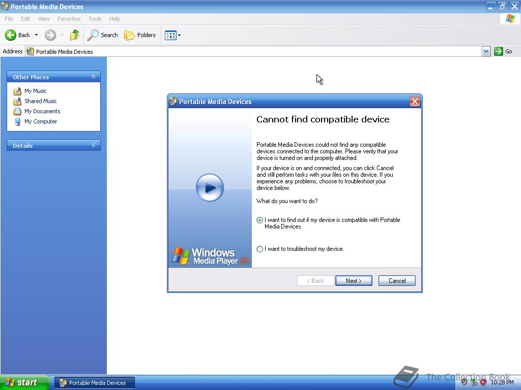Viewport: 521px width, 390px height.
Task: Click the My Music folder icon
Action: click(17, 91)
